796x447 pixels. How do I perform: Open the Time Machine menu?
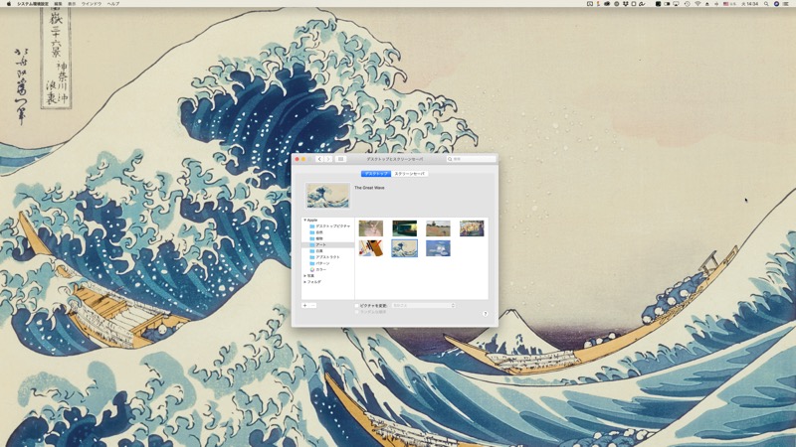click(x=687, y=4)
